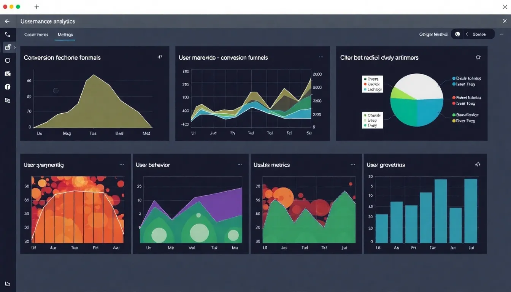The height and width of the screenshot is (292, 511).
Task: Switch to the Coser mrres tab
Action: [36, 35]
